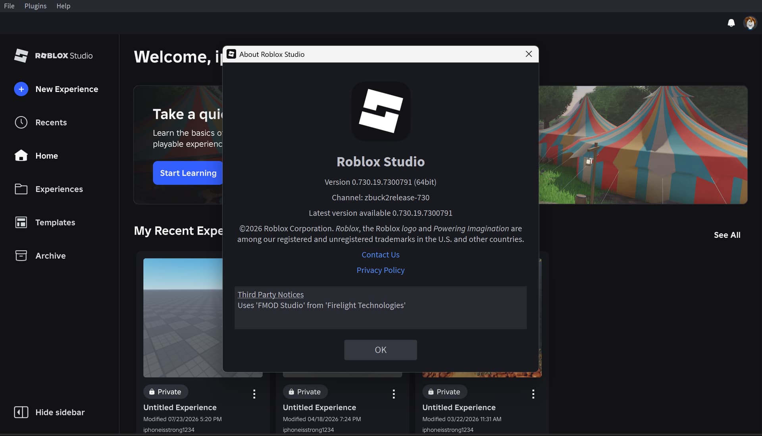Open options menu for experience modified 07/23/2026

pyautogui.click(x=254, y=394)
